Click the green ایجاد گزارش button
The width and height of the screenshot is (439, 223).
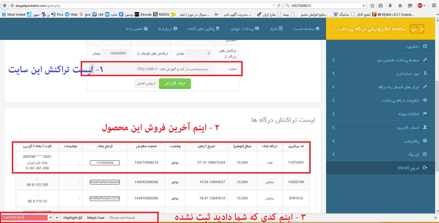point(175,83)
